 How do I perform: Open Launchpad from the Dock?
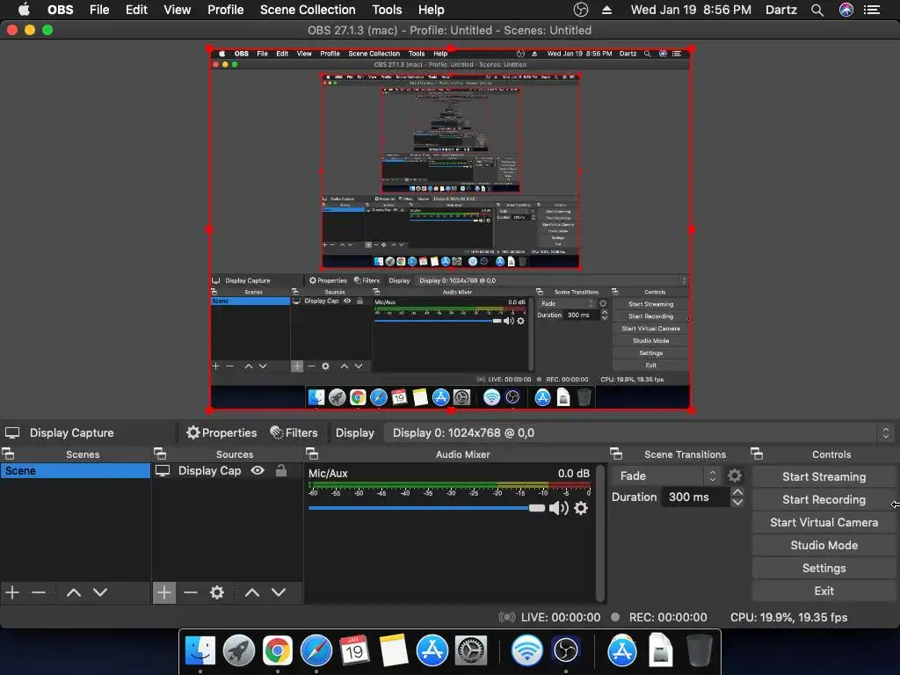[x=239, y=651]
